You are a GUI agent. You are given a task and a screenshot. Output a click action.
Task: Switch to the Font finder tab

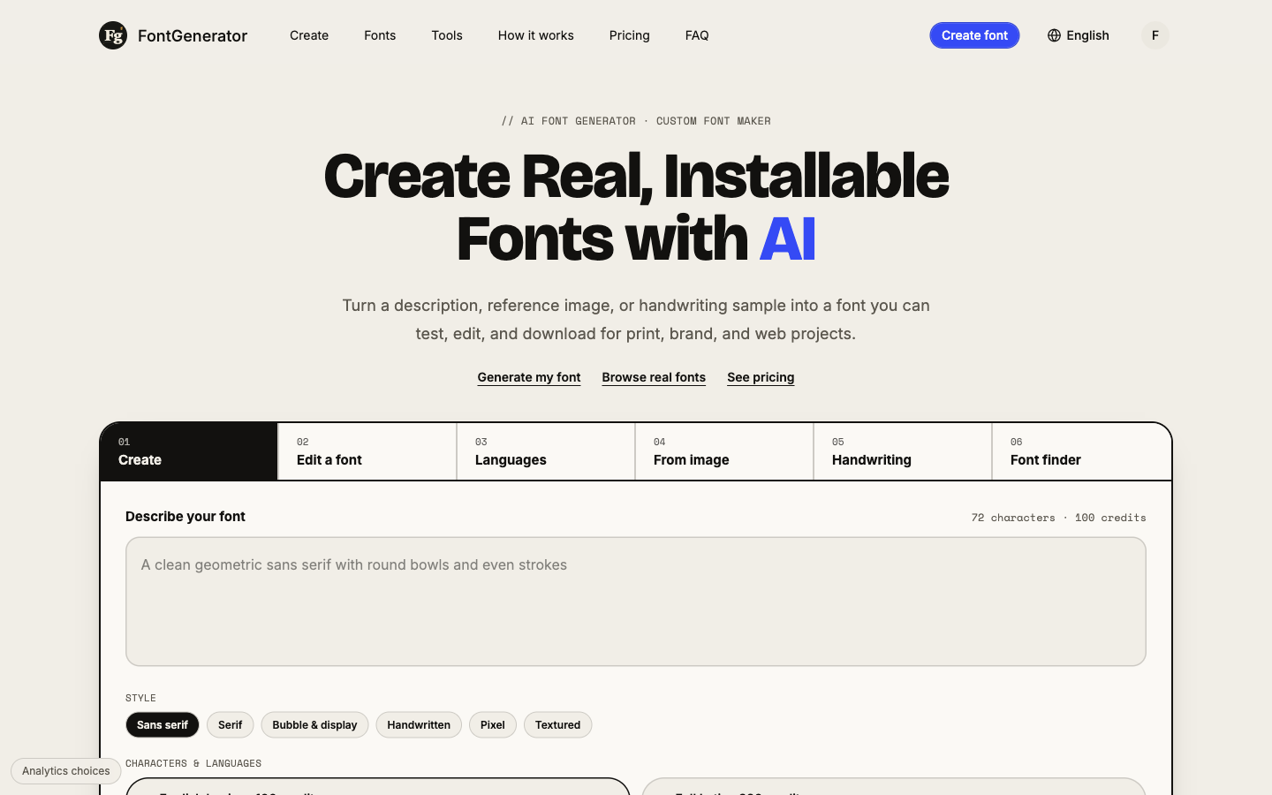pyautogui.click(x=1082, y=451)
